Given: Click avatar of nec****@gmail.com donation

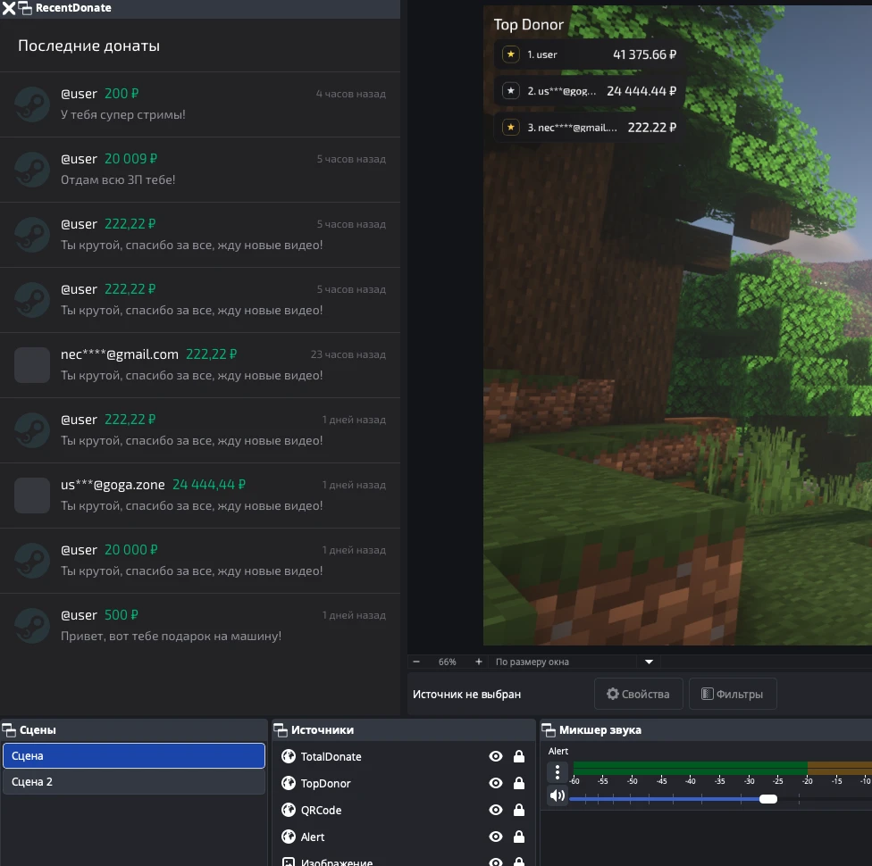Looking at the screenshot, I should (31, 365).
